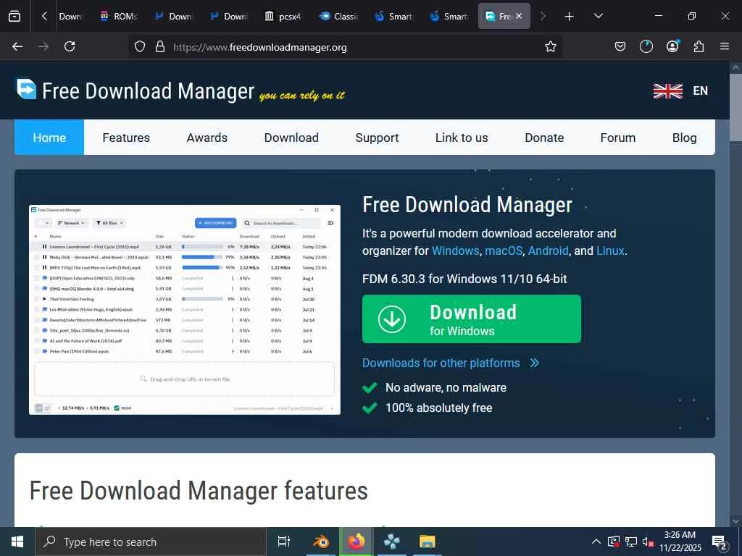Open the Forum menu item
This screenshot has width=742, height=556.
pyautogui.click(x=617, y=138)
